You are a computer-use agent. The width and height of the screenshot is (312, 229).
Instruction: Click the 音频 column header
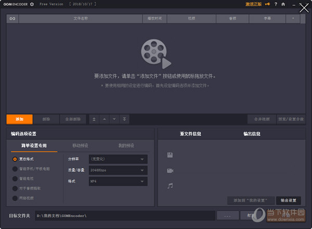(x=232, y=19)
